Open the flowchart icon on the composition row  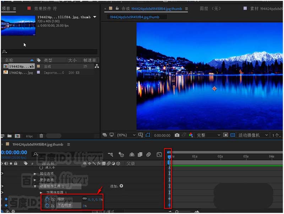[97, 66]
